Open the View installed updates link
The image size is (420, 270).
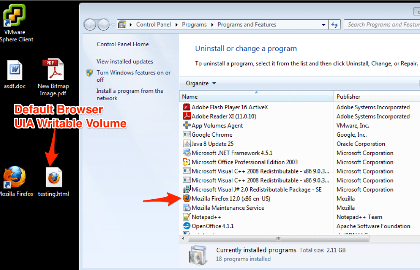(125, 61)
